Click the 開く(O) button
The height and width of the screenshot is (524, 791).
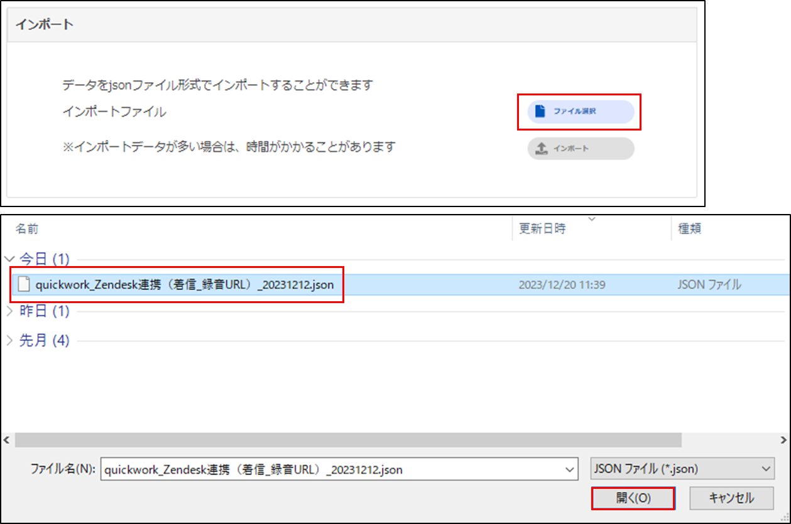tap(633, 498)
